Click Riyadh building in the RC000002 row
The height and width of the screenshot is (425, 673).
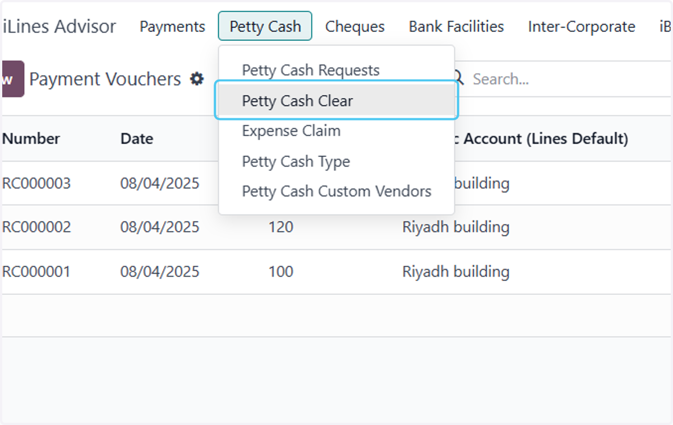click(456, 227)
